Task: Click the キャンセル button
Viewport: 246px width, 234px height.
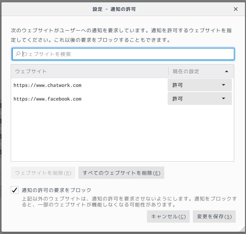Action: point(168,216)
